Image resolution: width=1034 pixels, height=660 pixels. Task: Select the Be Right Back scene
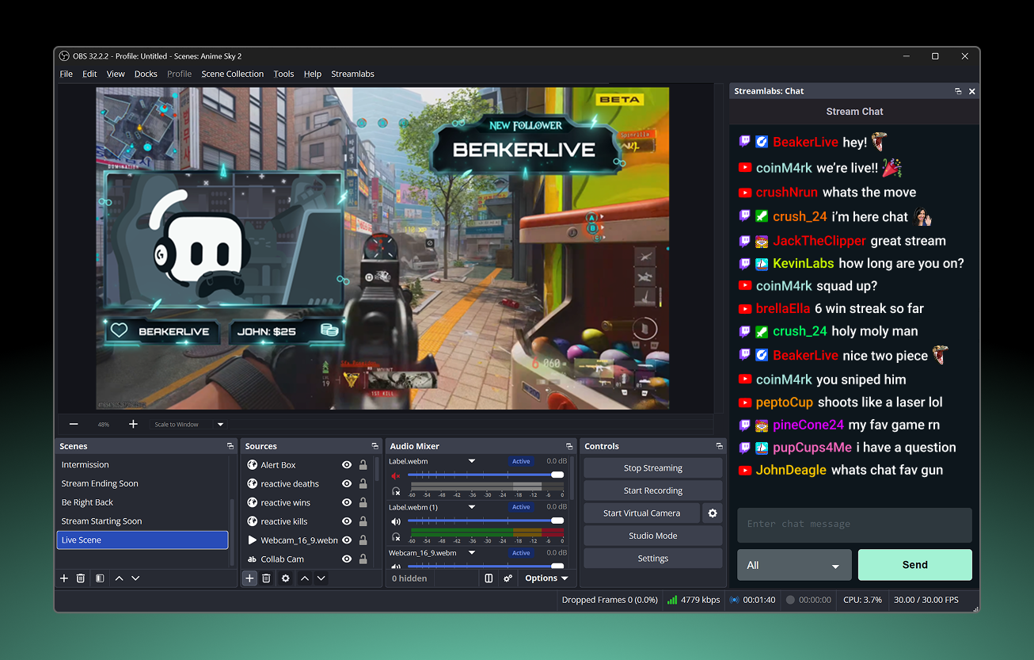click(x=143, y=502)
